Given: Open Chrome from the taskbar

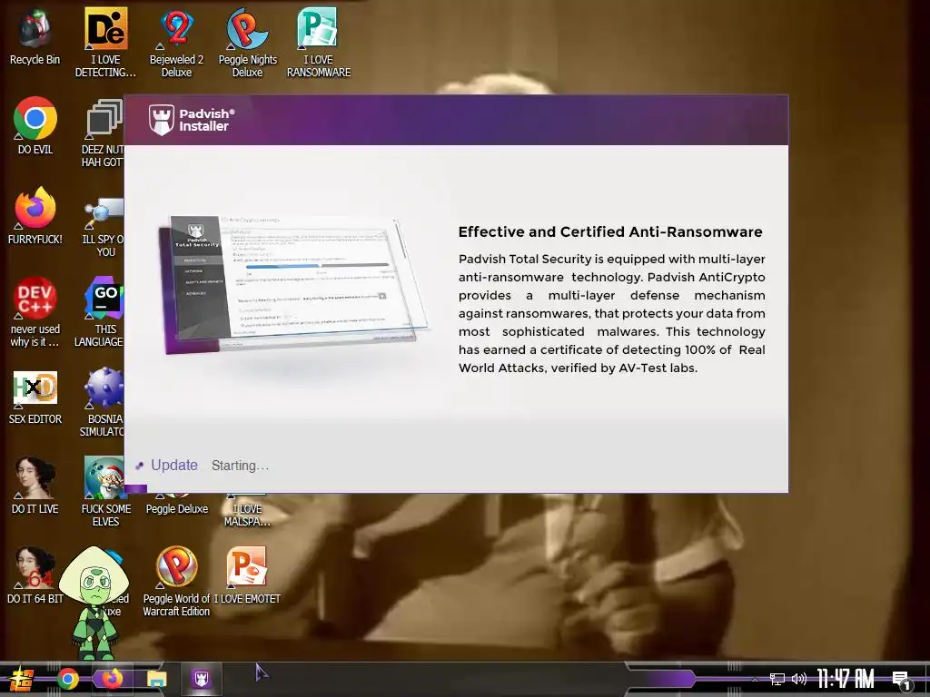Looking at the screenshot, I should [x=67, y=679].
